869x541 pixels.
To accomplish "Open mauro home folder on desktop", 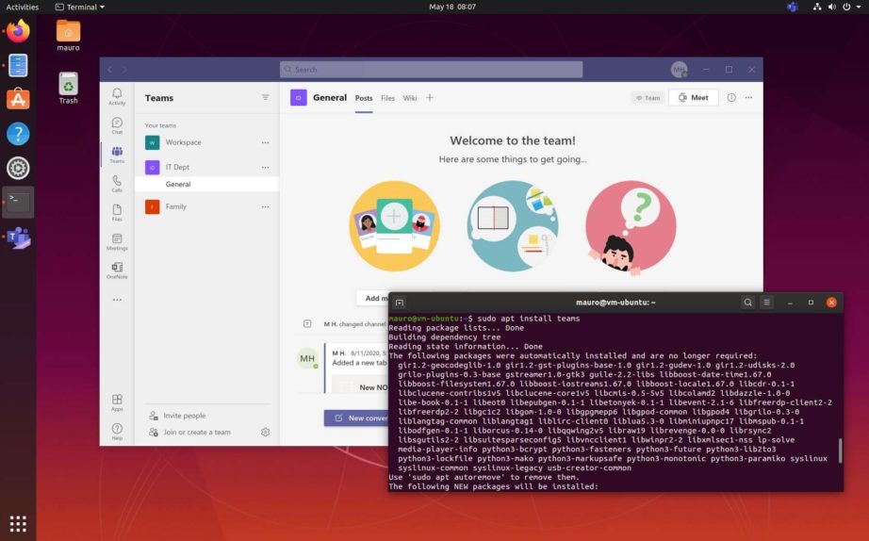I will (x=68, y=36).
